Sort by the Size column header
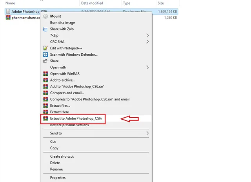Image resolution: width=251 pixels, height=182 pixels. (161, 3)
